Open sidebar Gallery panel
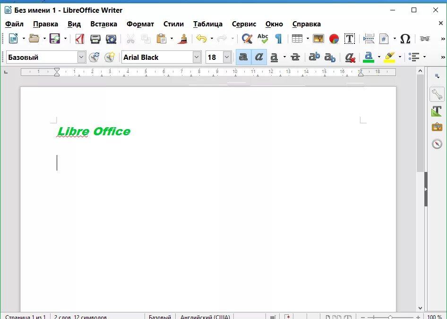The height and width of the screenshot is (319, 447). (437, 127)
